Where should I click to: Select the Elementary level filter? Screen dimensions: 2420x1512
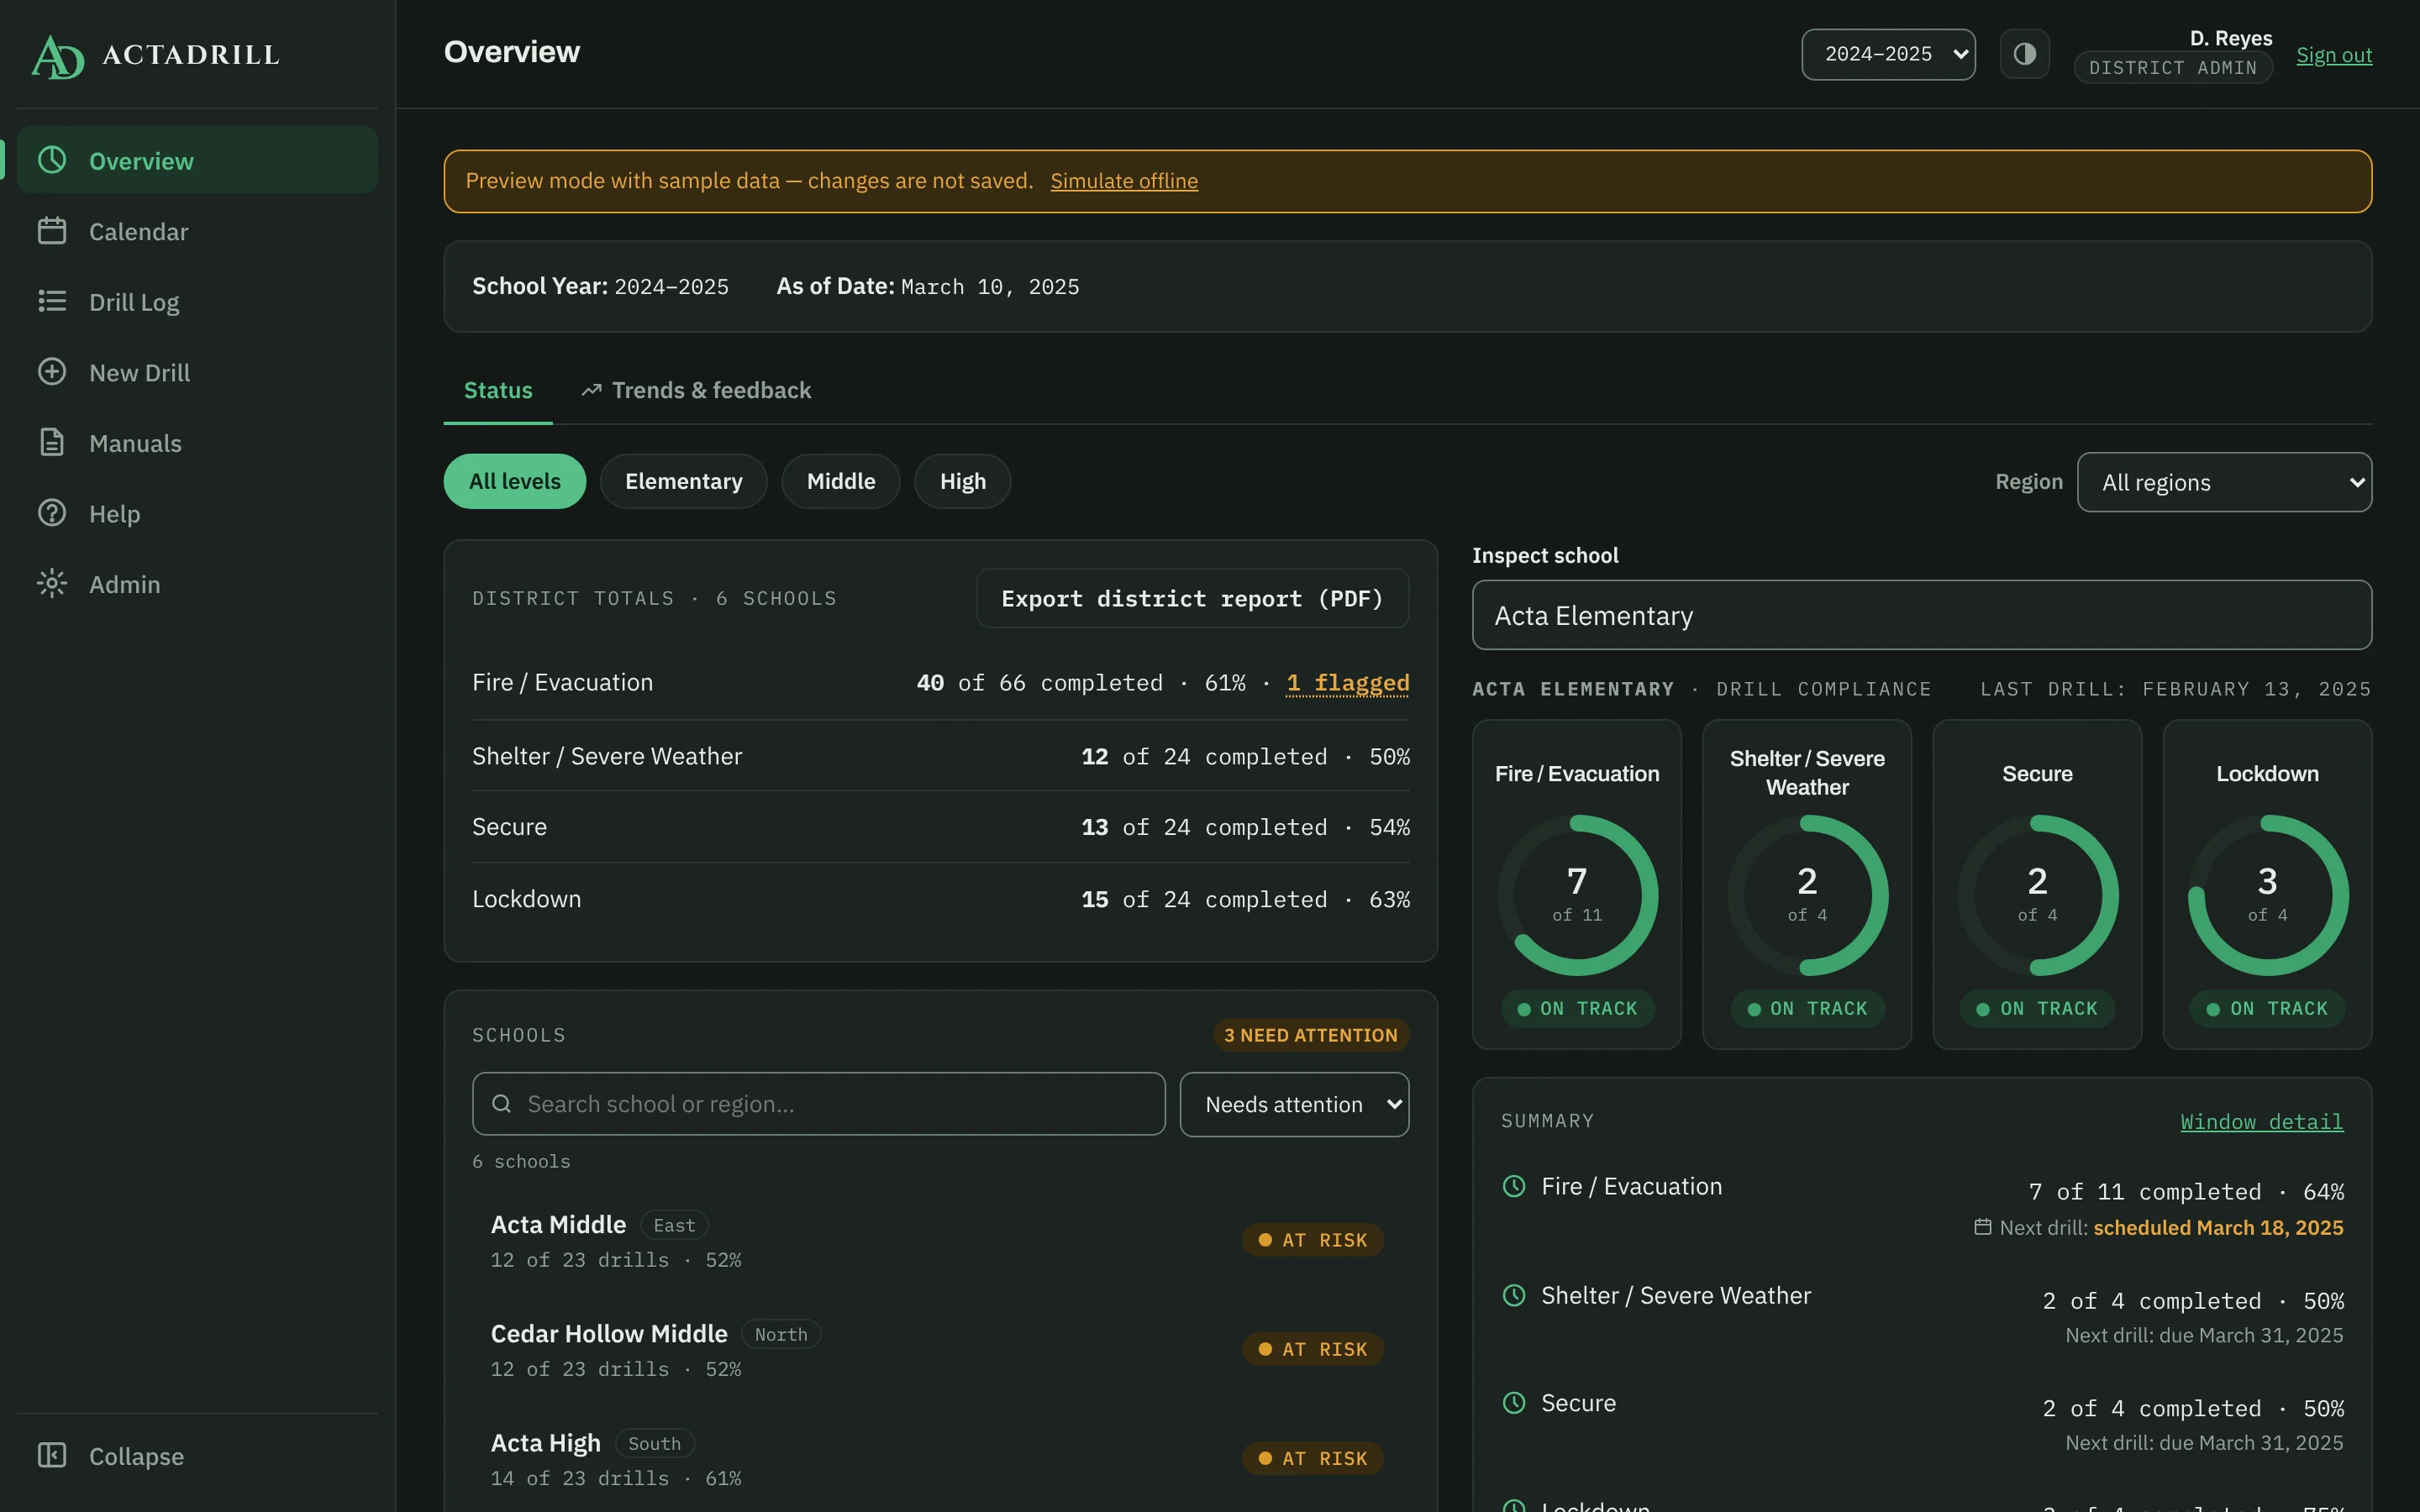pyautogui.click(x=684, y=481)
